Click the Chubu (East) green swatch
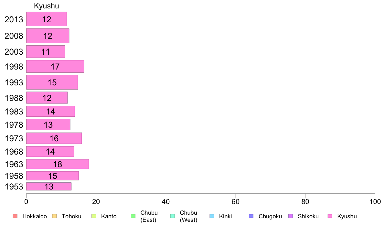The width and height of the screenshot is (384, 238). click(133, 216)
